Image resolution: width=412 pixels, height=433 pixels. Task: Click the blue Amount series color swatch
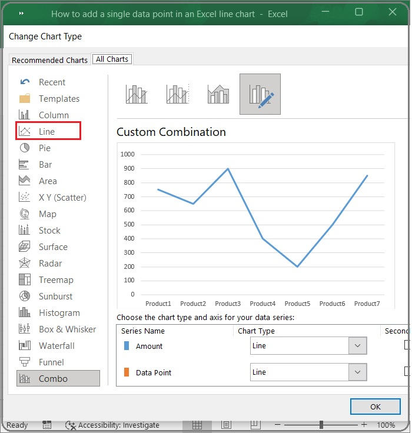pyautogui.click(x=127, y=345)
